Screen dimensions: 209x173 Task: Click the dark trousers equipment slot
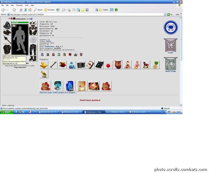(x=33, y=50)
